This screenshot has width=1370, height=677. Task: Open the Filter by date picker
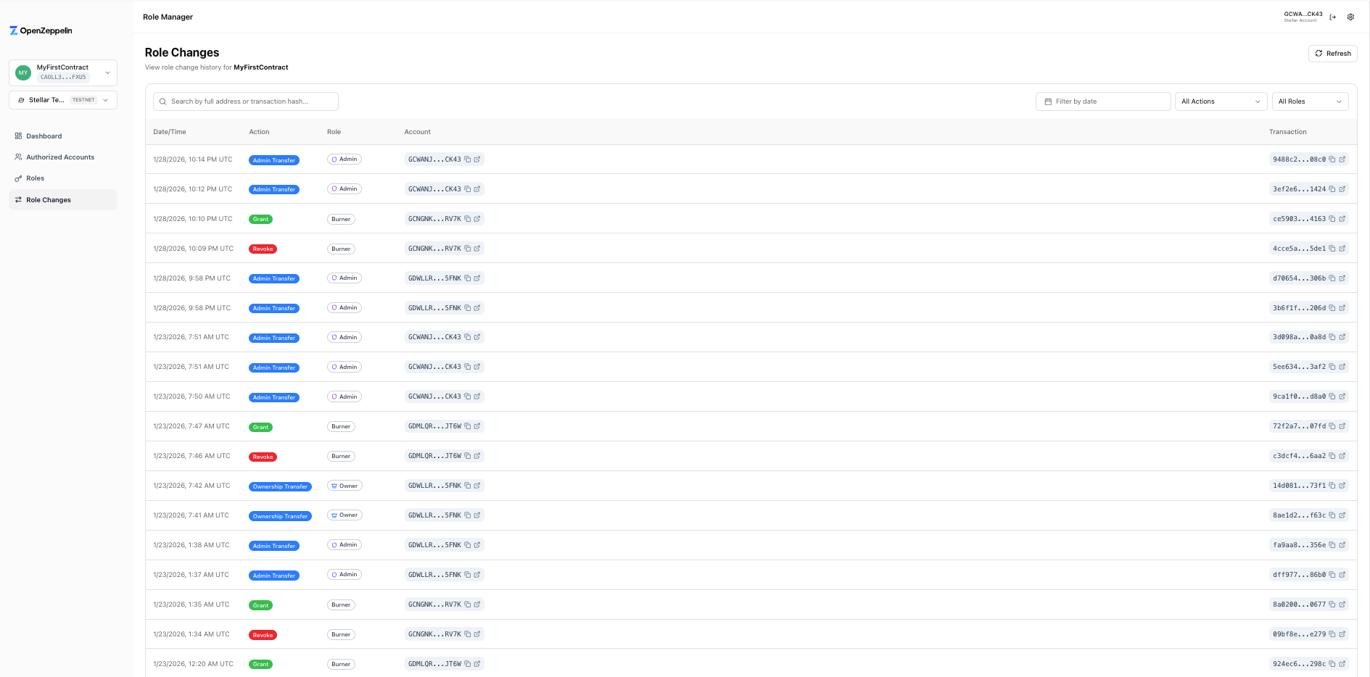pos(1102,101)
